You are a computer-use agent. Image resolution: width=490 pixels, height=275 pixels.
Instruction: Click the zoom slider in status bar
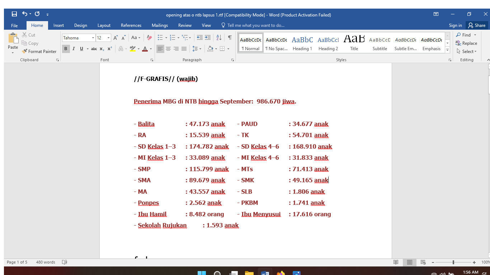click(453, 262)
